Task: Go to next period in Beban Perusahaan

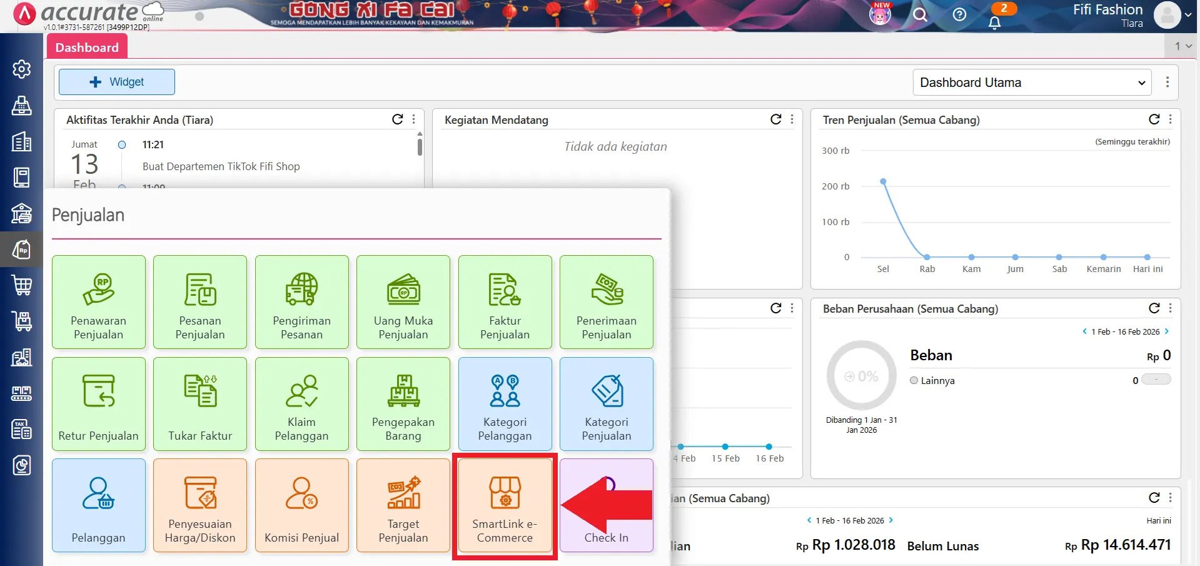Action: 1166,331
